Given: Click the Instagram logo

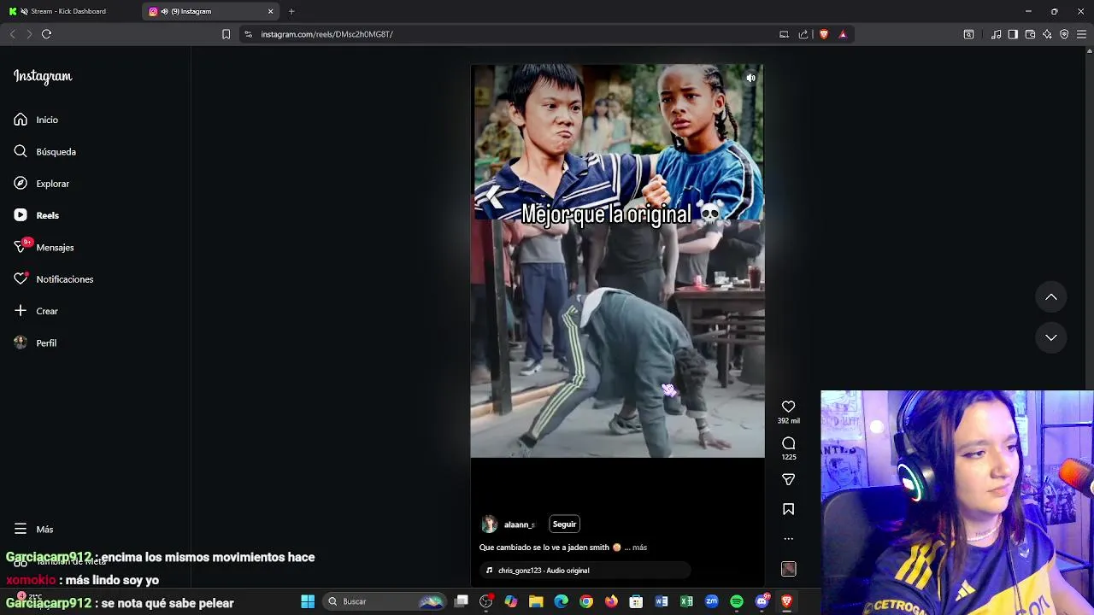Looking at the screenshot, I should pyautogui.click(x=43, y=76).
